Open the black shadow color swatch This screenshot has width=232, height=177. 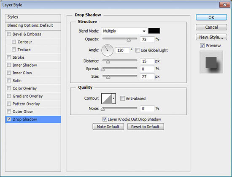click(154, 31)
